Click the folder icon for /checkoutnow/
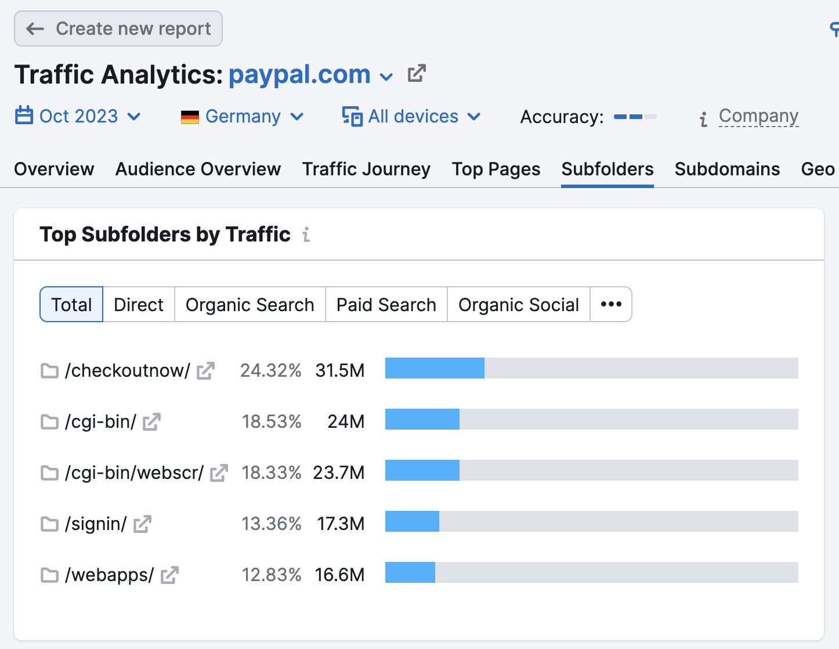Viewport: 839px width, 649px height. [49, 371]
